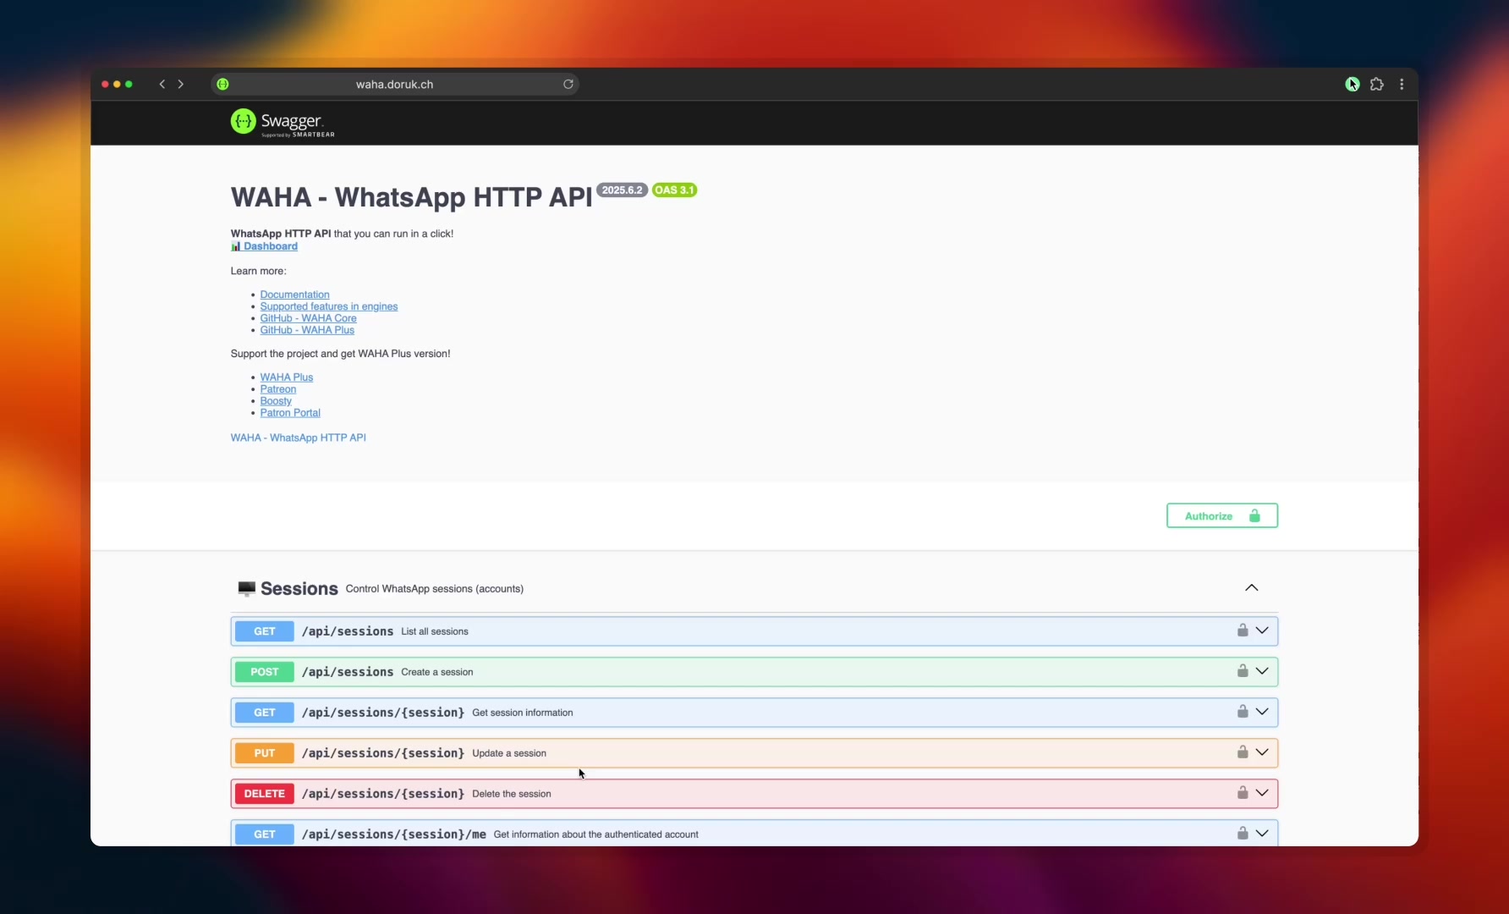Click lock icon on POST /api/sessions row
The image size is (1509, 914).
click(1243, 671)
